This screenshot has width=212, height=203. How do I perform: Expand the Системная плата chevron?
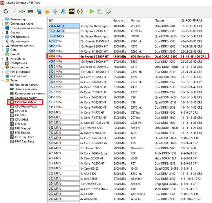(x=3, y=24)
